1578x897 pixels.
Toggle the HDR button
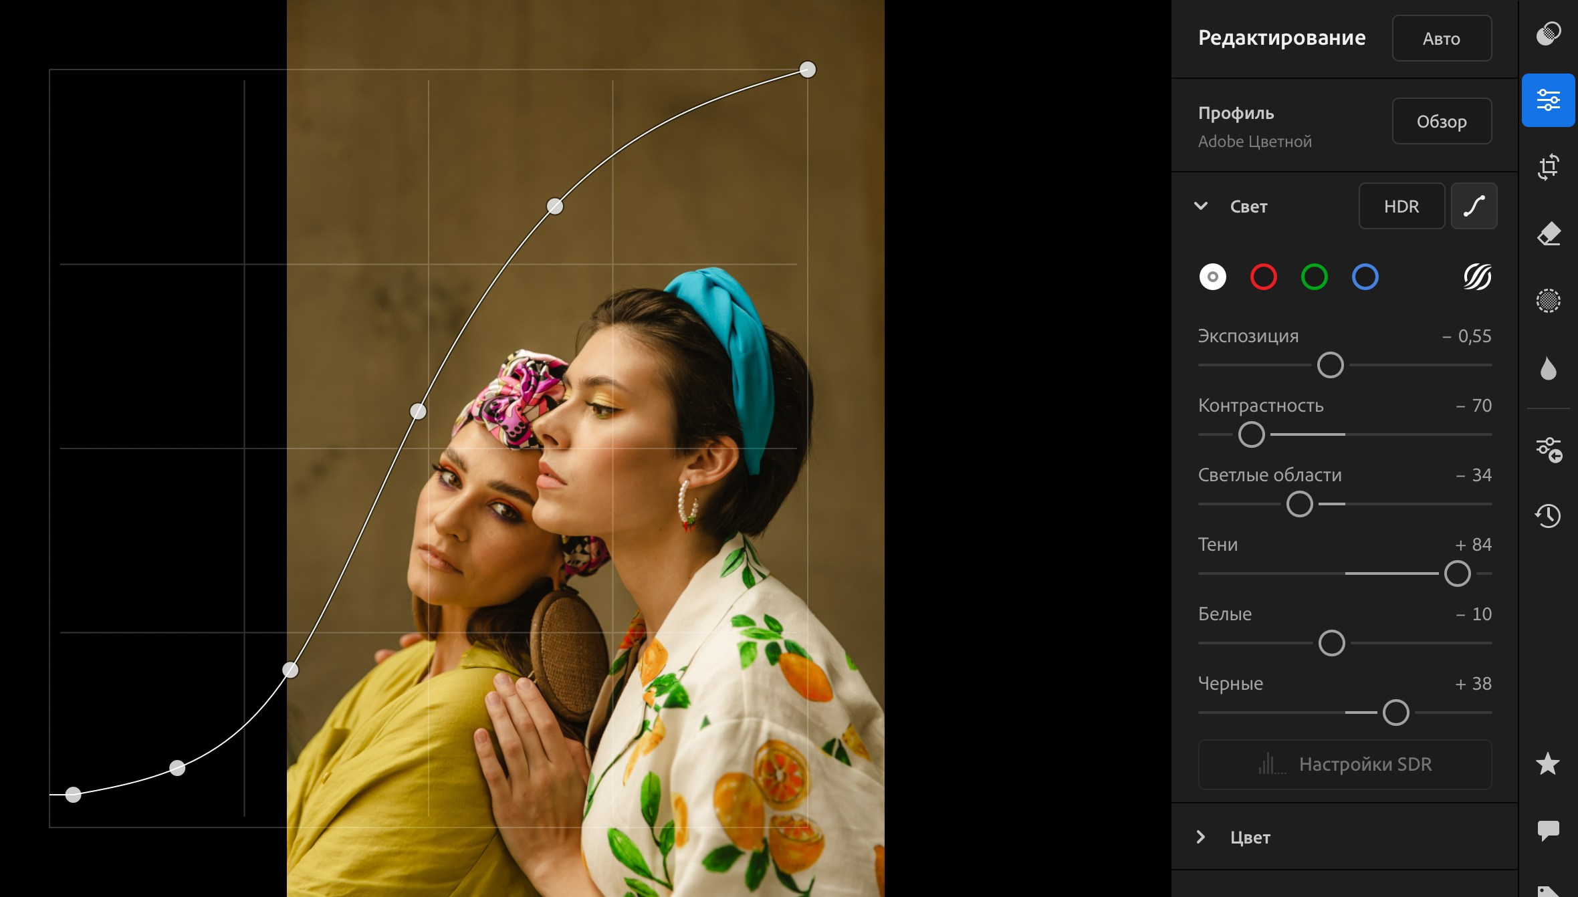tap(1401, 207)
